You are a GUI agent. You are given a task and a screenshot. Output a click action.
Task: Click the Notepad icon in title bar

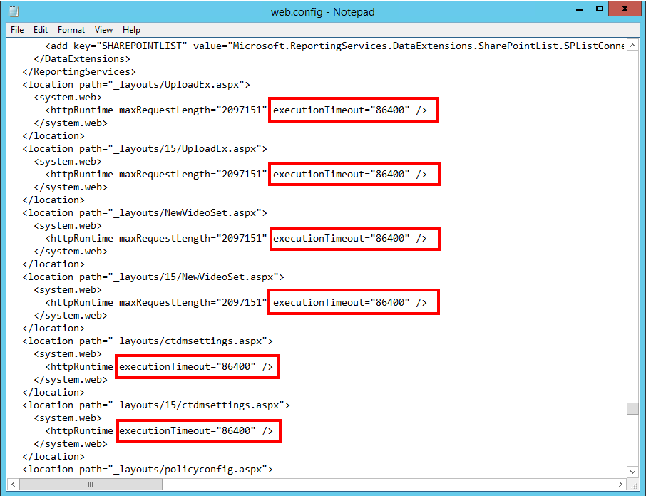click(14, 11)
